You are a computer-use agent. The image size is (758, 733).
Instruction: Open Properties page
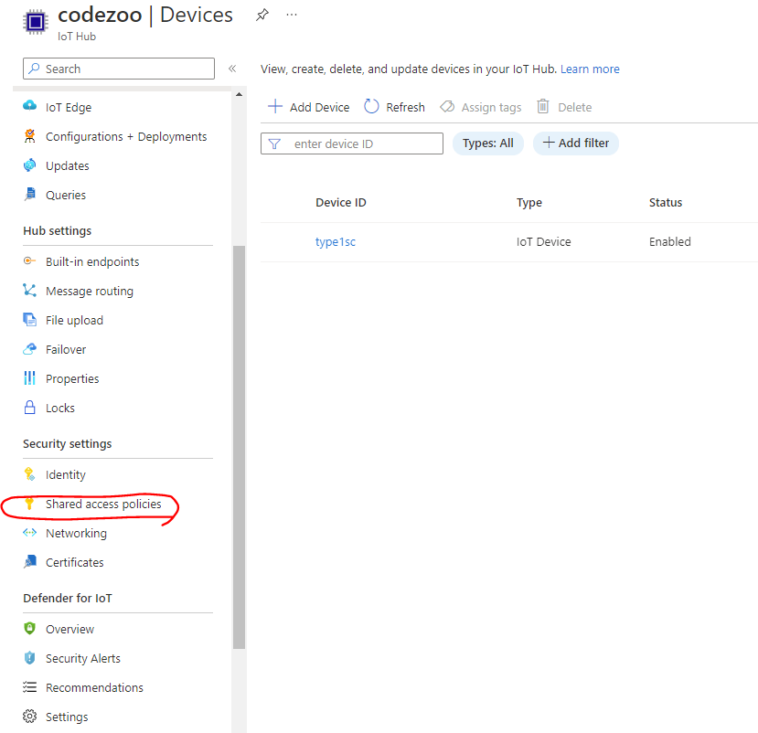(72, 378)
